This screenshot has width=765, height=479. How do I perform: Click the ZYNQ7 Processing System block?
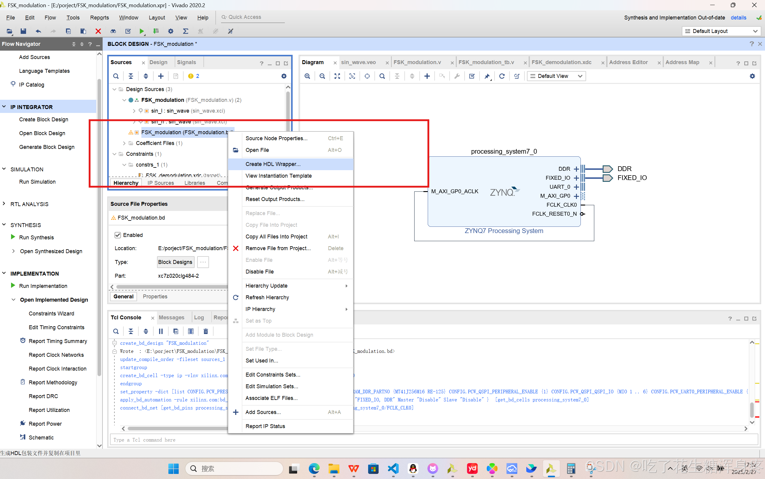pos(504,191)
